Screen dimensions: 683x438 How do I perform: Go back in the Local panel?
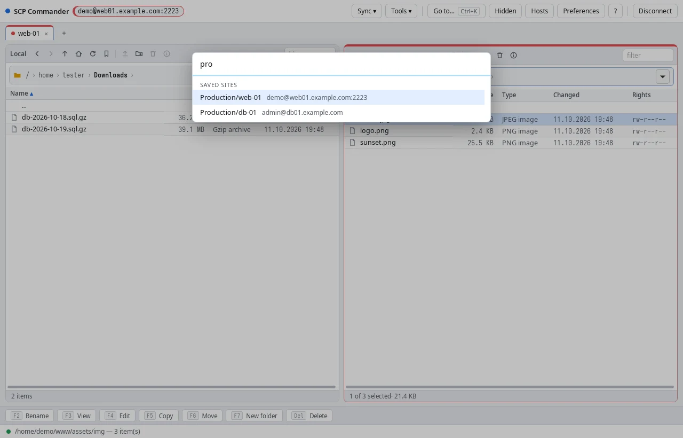pyautogui.click(x=37, y=54)
